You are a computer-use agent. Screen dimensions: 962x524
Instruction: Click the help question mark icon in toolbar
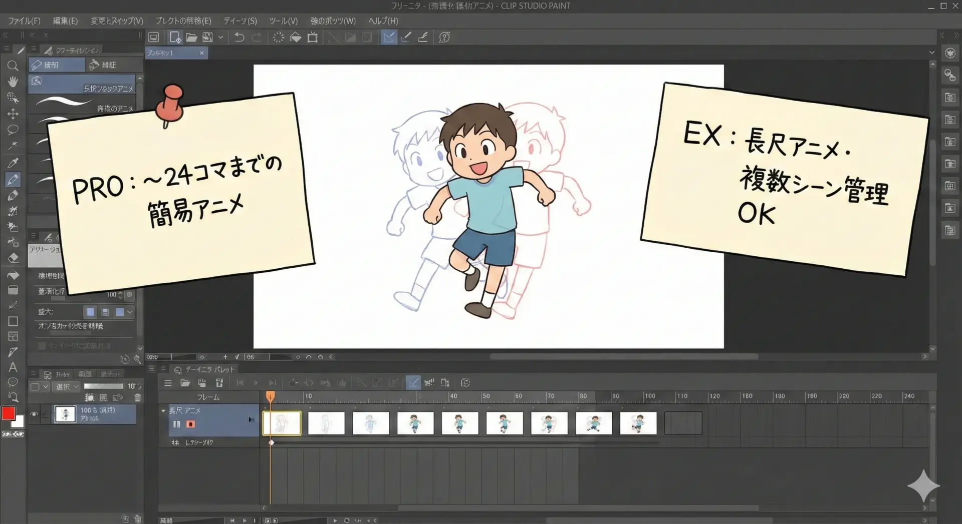pos(444,38)
